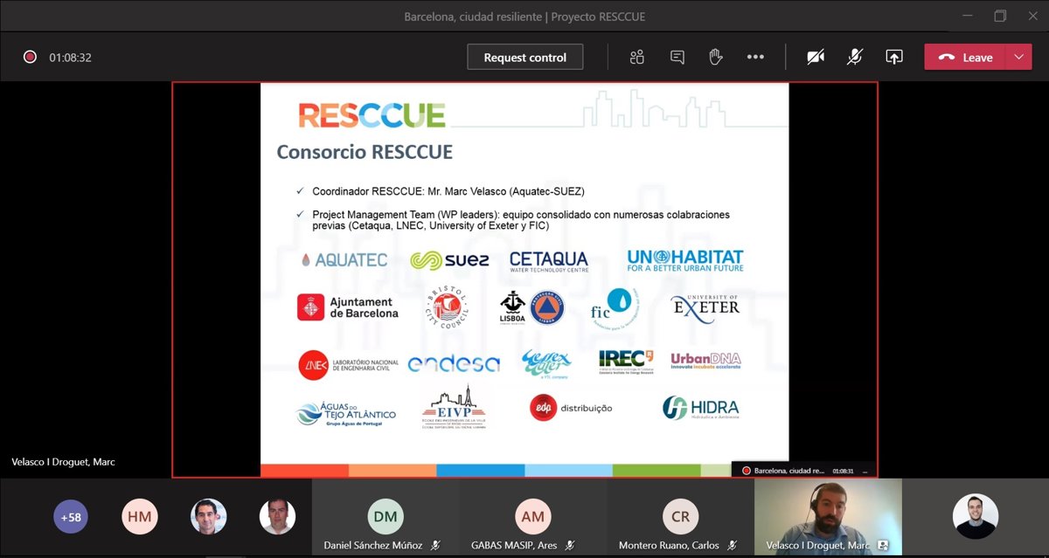Screen dimensions: 1049x558
Task: Click the AM avatar for GABAS MASIP
Action: pyautogui.click(x=532, y=516)
